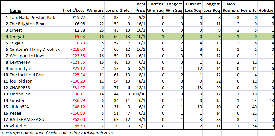This screenshot has height=136, width=275.
Task: Click the Holiday column header
Action: click(266, 11)
